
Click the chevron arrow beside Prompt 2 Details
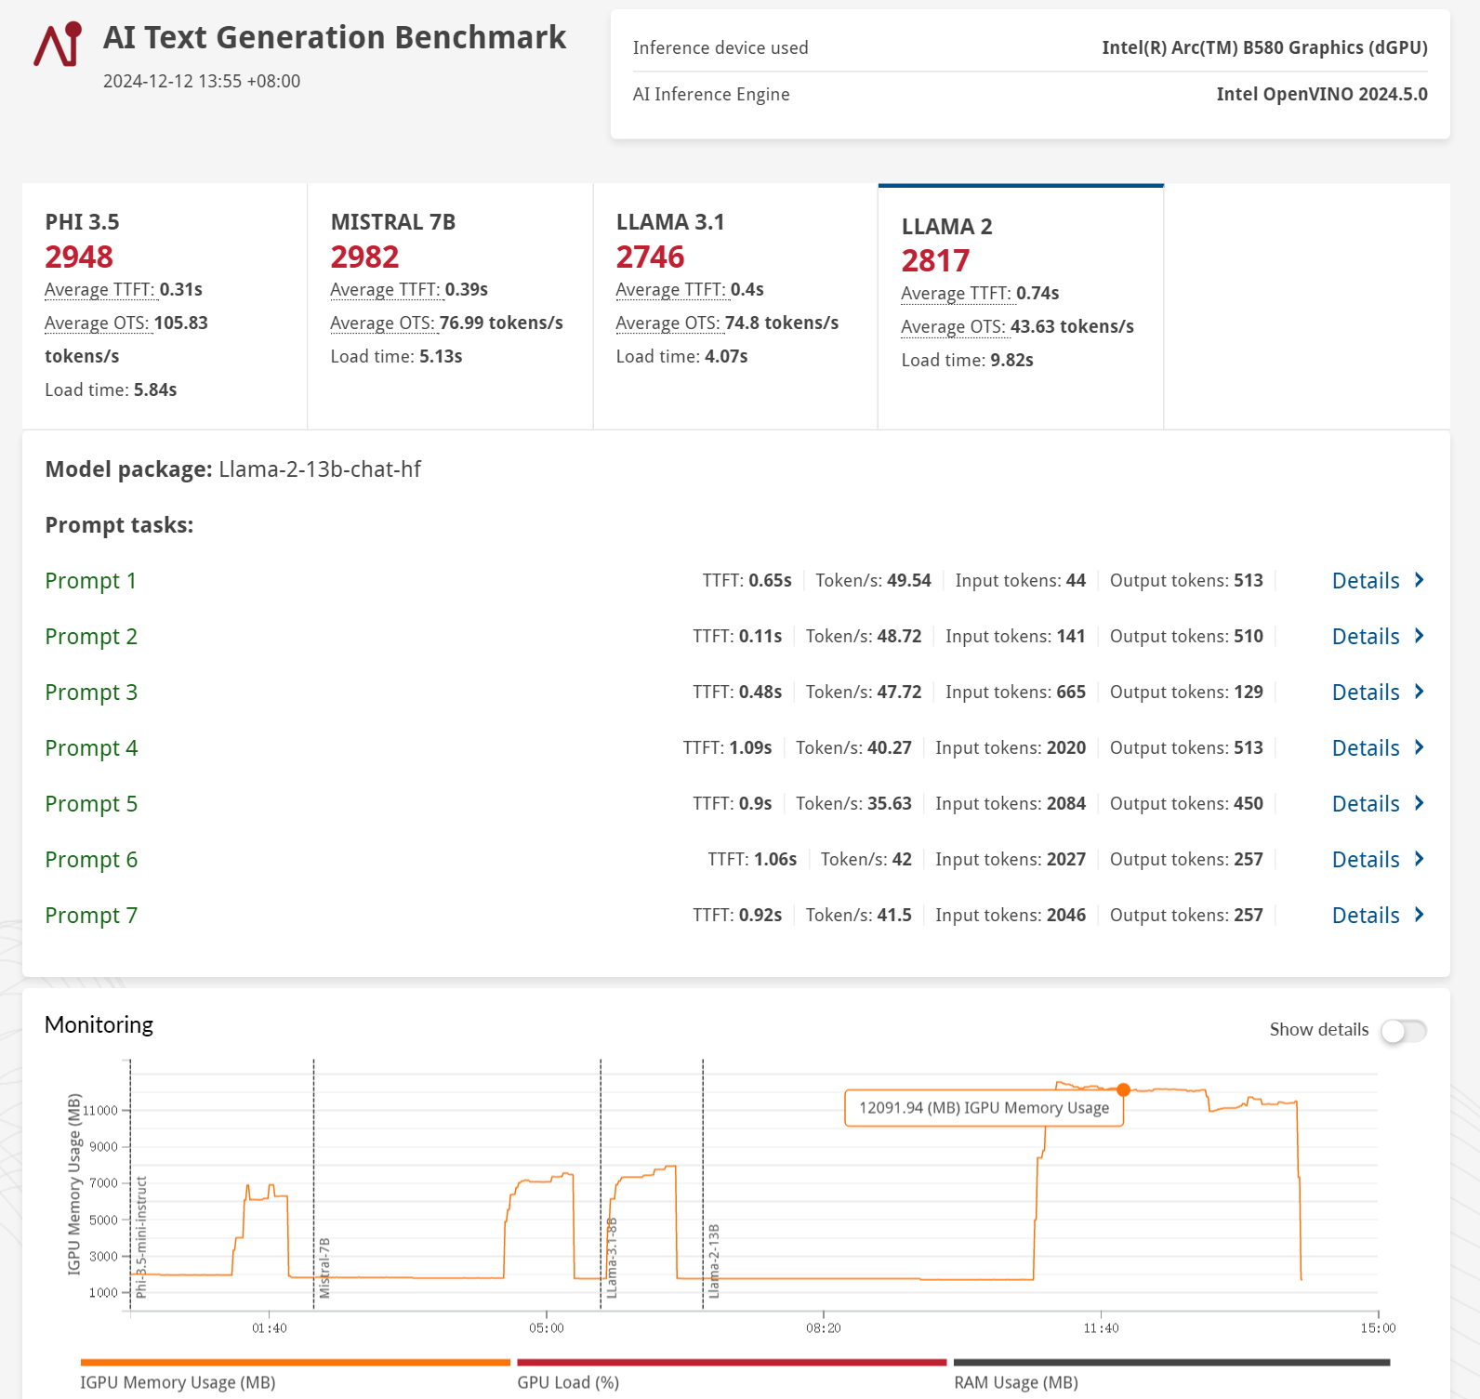click(1419, 636)
